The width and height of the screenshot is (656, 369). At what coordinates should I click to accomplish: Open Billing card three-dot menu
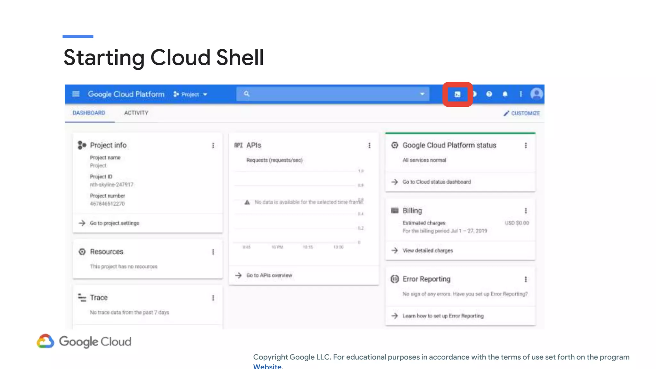[x=526, y=211]
